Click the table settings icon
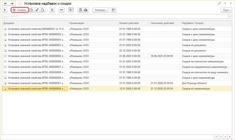 [x=114, y=10]
